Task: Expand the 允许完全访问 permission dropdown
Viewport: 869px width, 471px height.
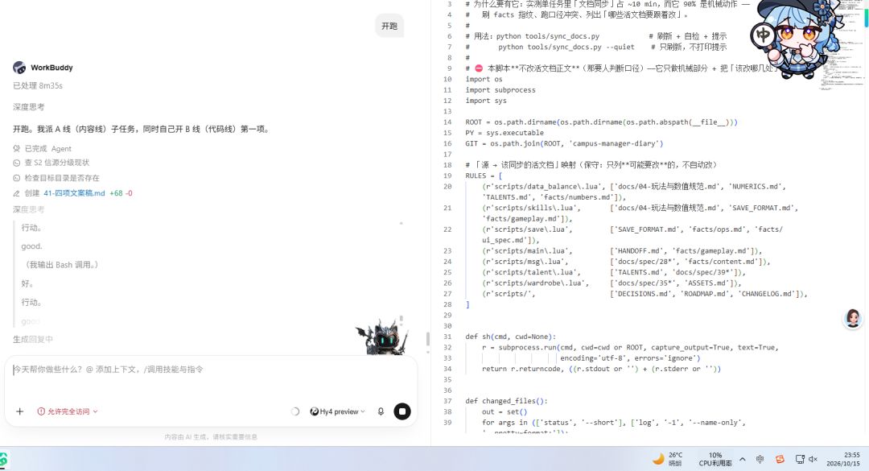Action: [68, 411]
